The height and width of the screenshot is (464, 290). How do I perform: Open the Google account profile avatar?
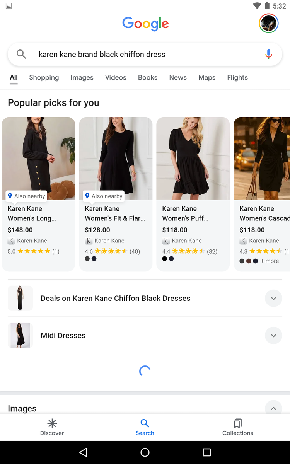(268, 23)
